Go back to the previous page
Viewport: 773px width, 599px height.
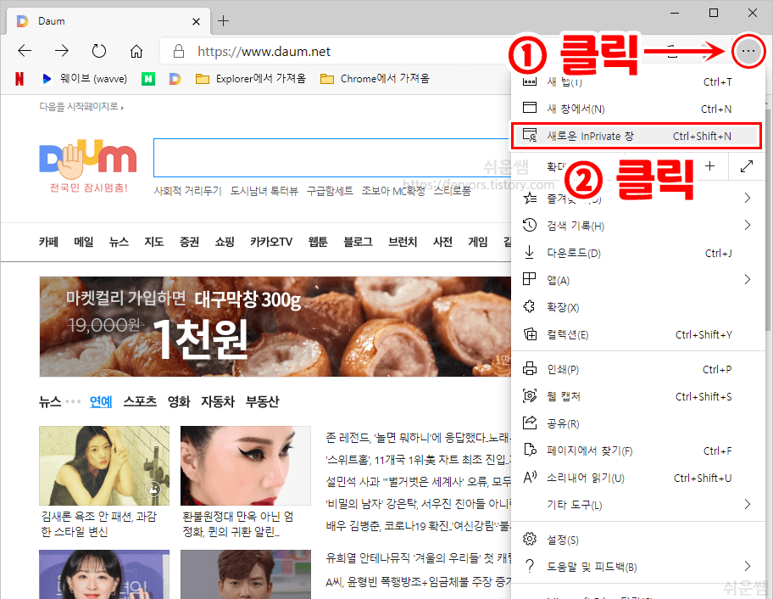pyautogui.click(x=24, y=51)
